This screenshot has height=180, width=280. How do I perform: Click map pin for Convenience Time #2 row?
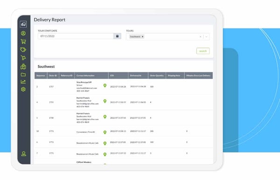(105, 132)
